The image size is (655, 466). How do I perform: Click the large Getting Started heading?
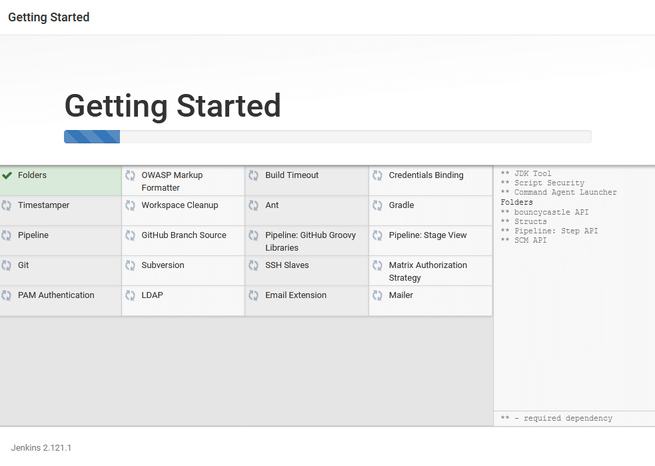[x=173, y=106]
